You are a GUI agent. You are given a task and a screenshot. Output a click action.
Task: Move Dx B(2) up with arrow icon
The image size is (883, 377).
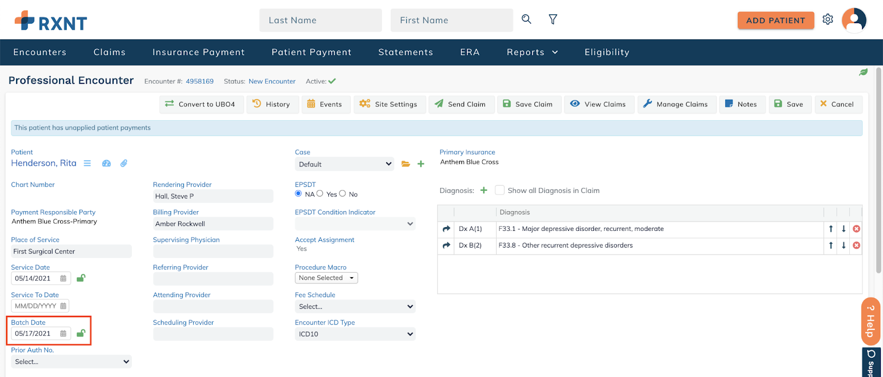[x=831, y=245]
